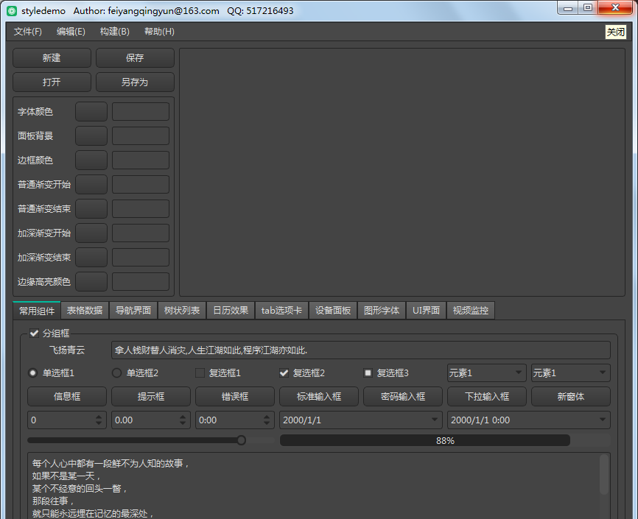Click the 打开 button

pyautogui.click(x=52, y=82)
